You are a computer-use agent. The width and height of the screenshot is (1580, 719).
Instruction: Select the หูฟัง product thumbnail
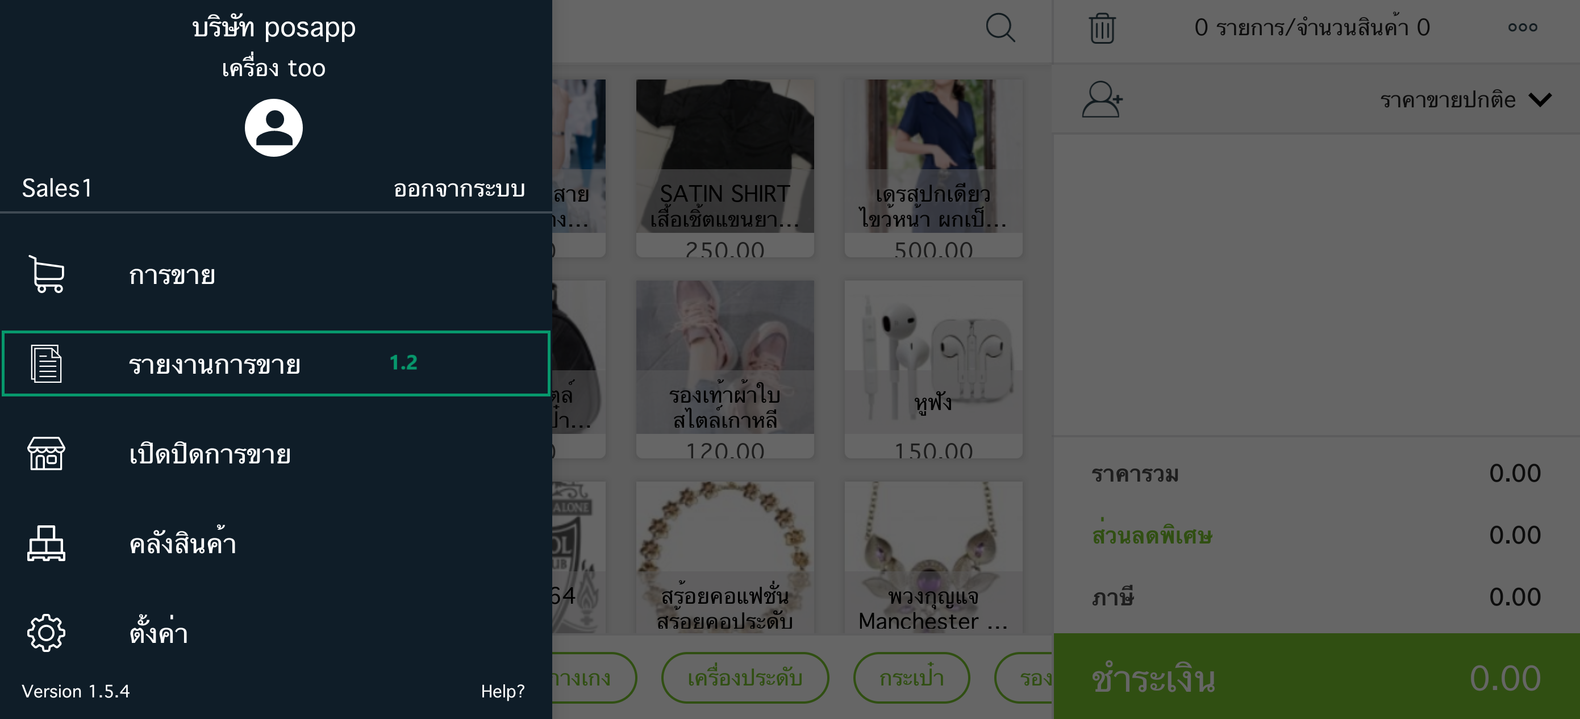tap(933, 369)
